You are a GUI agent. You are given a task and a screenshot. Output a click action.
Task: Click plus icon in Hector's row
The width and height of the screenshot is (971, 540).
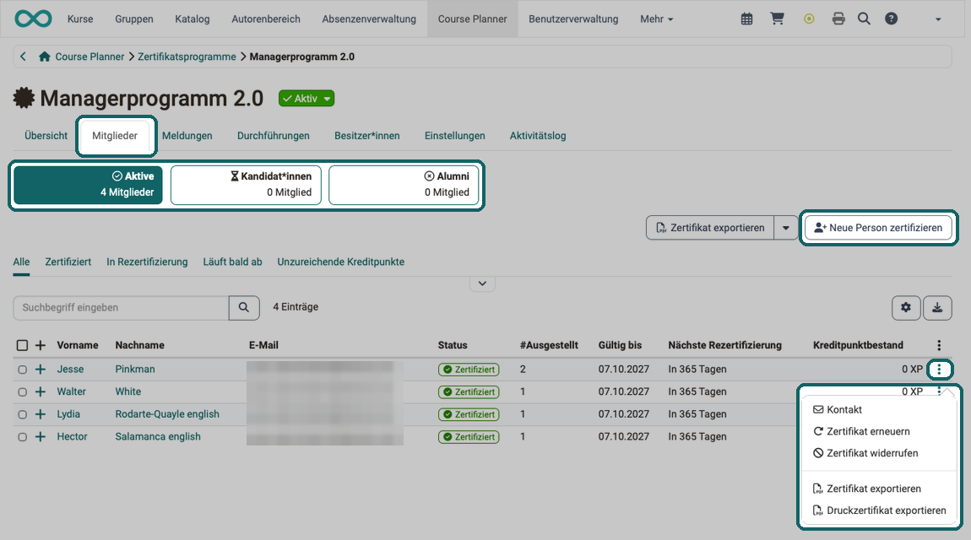coord(41,437)
